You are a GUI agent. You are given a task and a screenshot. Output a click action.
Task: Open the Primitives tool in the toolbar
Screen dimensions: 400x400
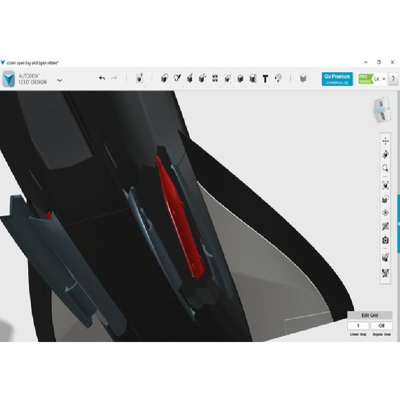point(164,78)
